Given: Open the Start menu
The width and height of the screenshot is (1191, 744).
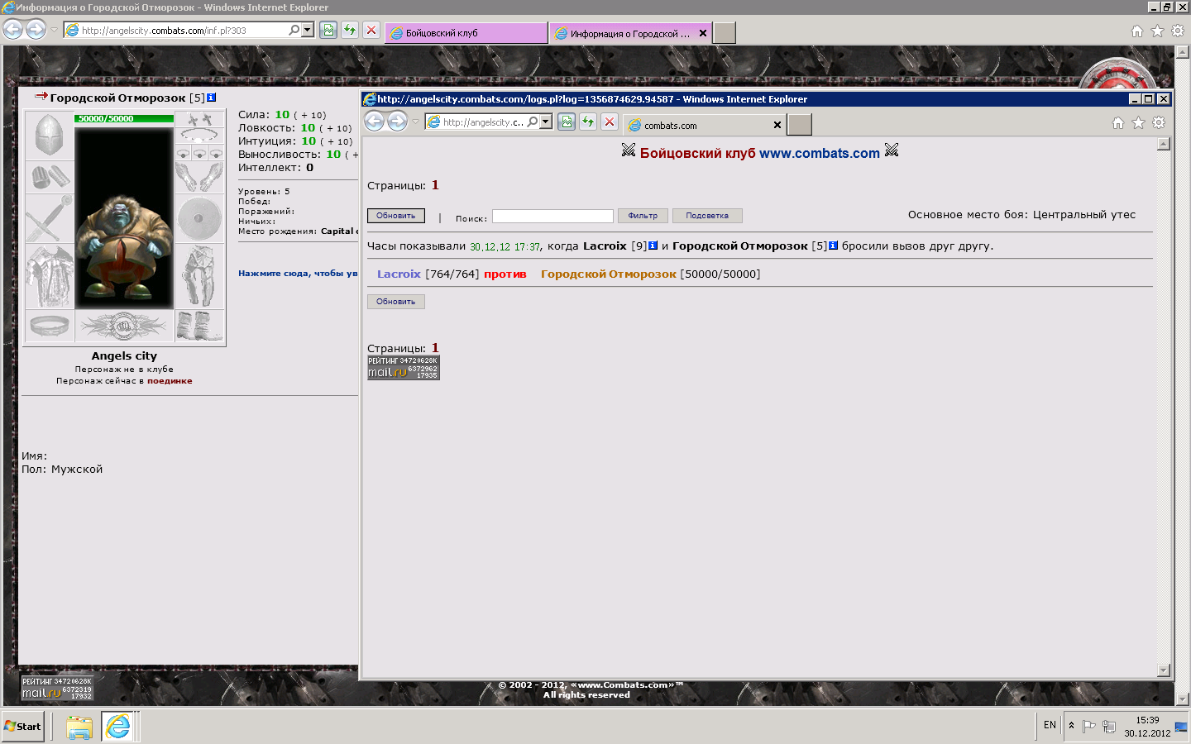Looking at the screenshot, I should click(23, 727).
